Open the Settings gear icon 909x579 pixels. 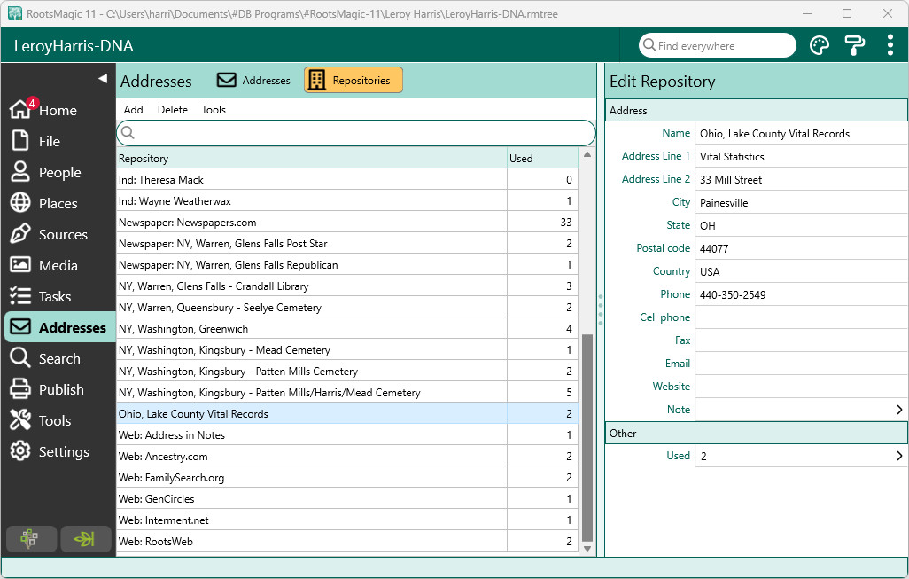click(20, 451)
